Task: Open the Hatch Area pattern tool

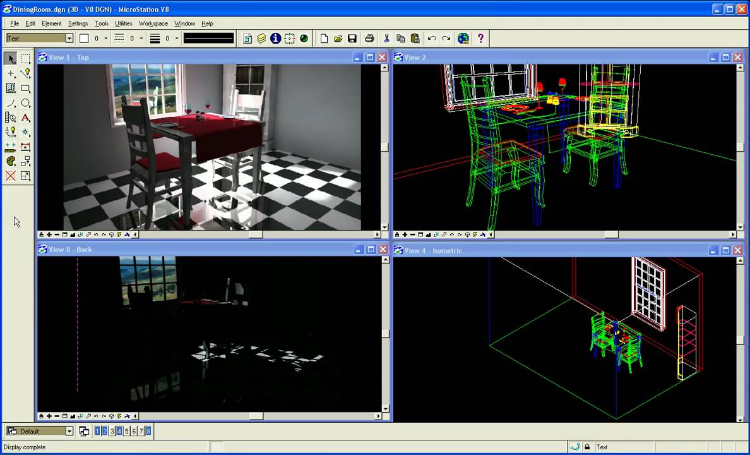Action: coord(11,88)
